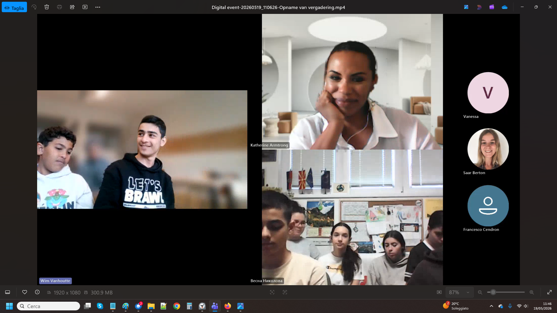Image resolution: width=557 pixels, height=313 pixels.
Task: Click the Katherine Armtrong name label
Action: [x=269, y=145]
